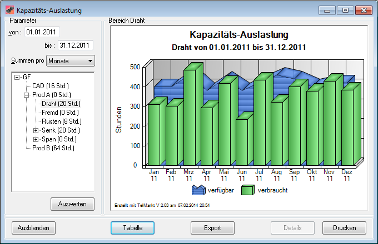Image resolution: width=378 pixels, height=244 pixels.
Task: Select Fremd (0 Std.) tree item
Action: click(x=62, y=113)
